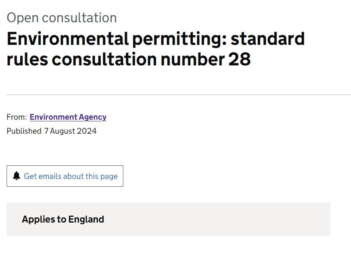This screenshot has height=253, width=351.
Task: Open 'Get emails about this page' button
Action: pos(65,176)
